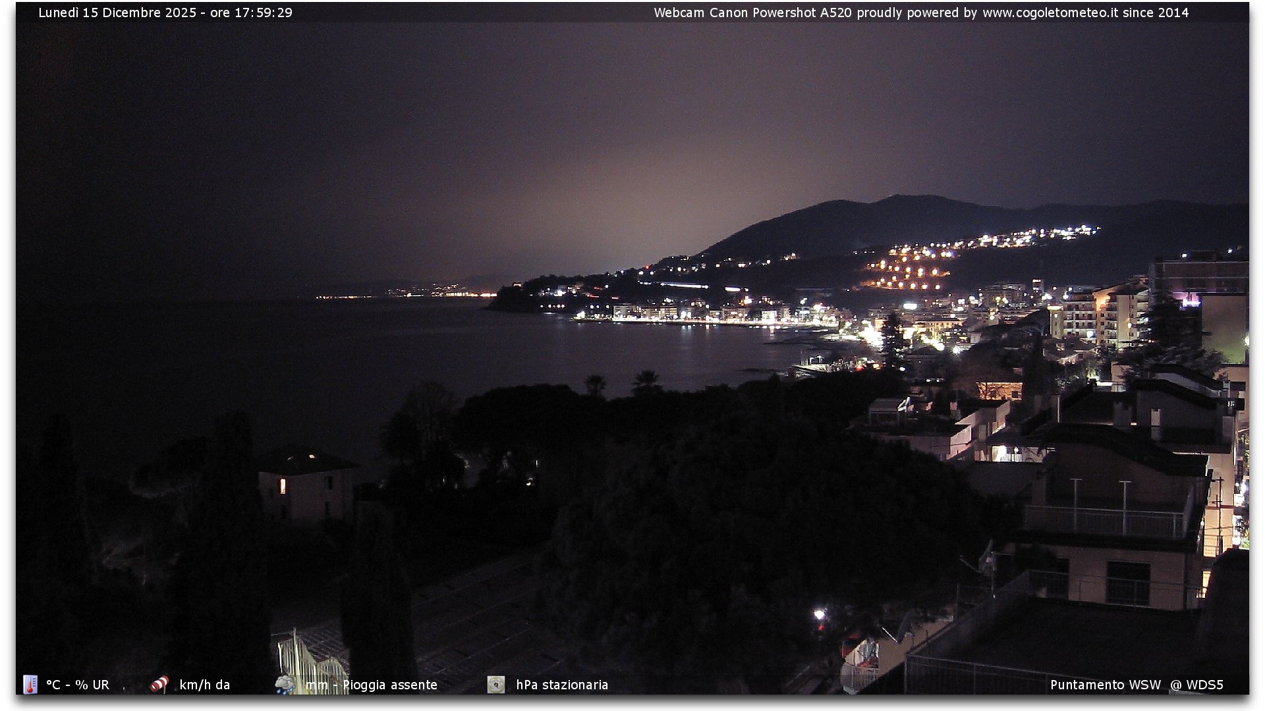Click the '°C - % UR' humidity label

pos(78,685)
